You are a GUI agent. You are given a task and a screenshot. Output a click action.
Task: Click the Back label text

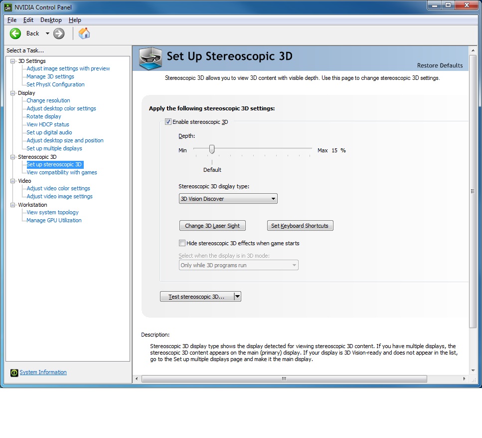(32, 33)
